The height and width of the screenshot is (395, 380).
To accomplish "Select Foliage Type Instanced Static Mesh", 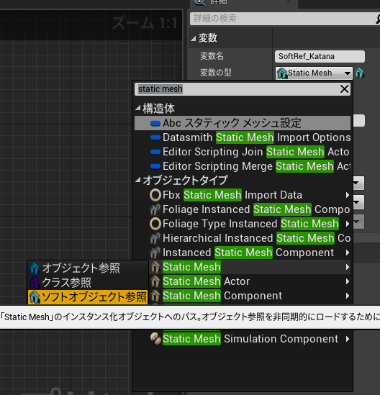I will (x=243, y=224).
